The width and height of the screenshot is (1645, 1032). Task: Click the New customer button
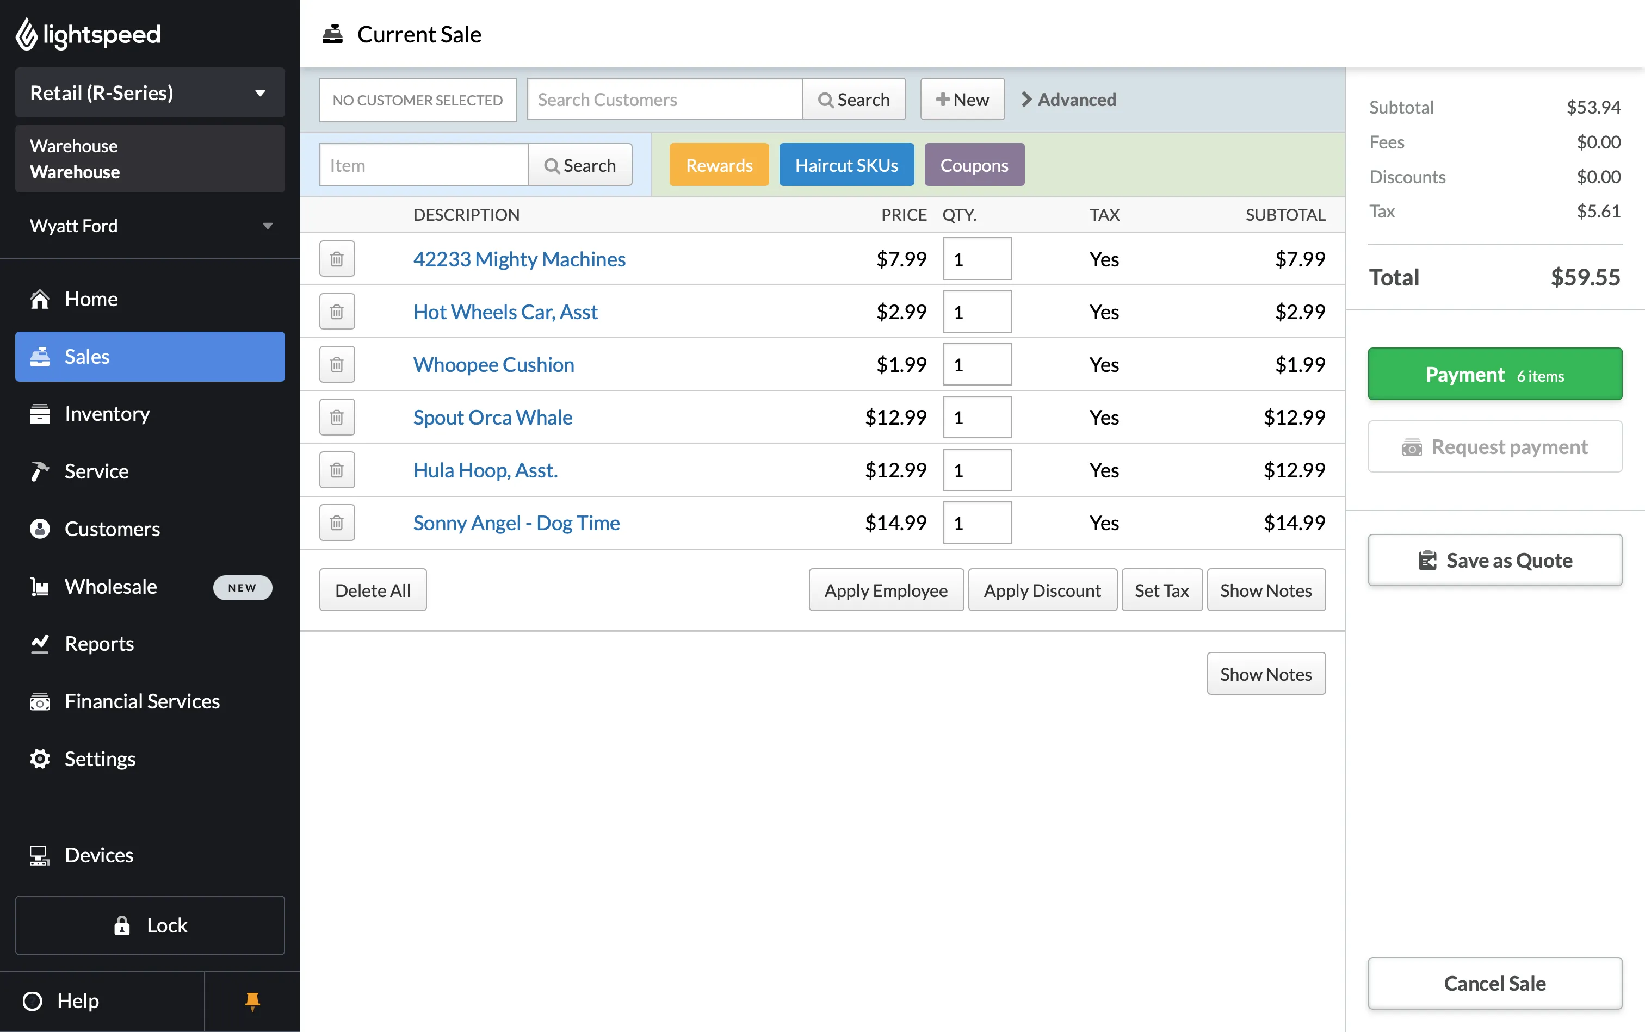pos(962,100)
